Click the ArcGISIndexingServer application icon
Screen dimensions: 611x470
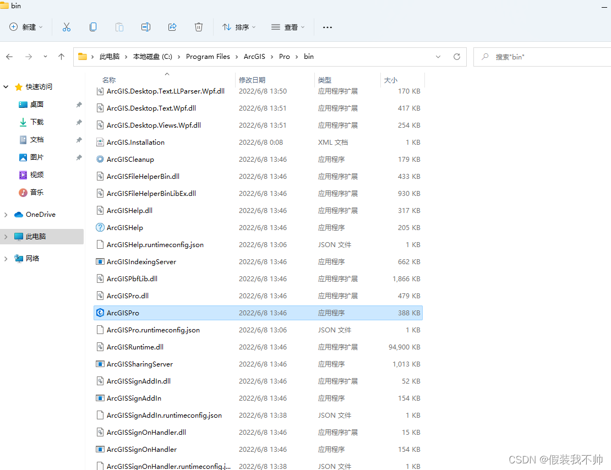[100, 261]
